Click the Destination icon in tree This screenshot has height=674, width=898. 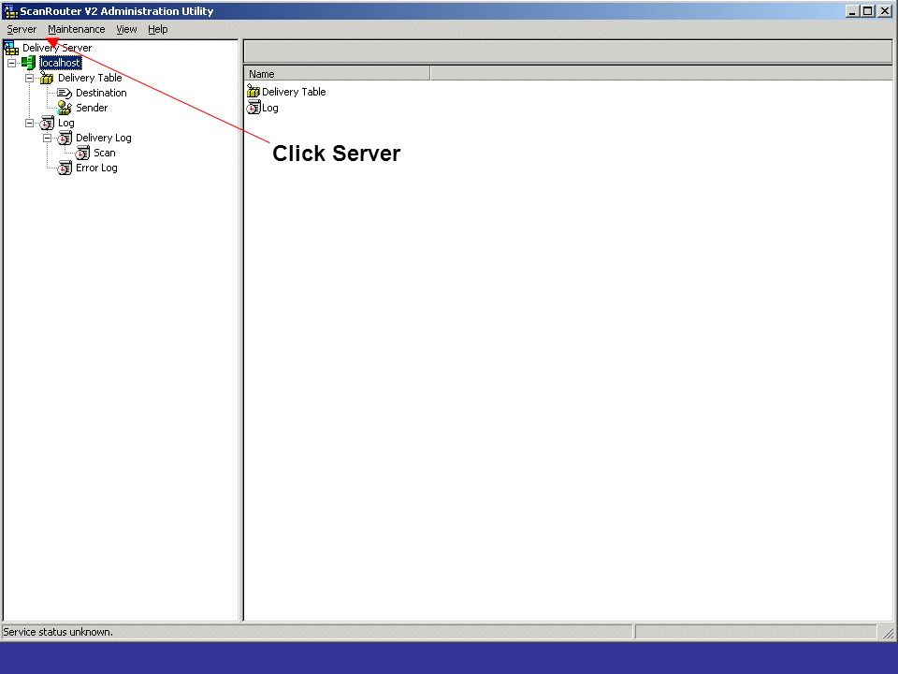(65, 93)
